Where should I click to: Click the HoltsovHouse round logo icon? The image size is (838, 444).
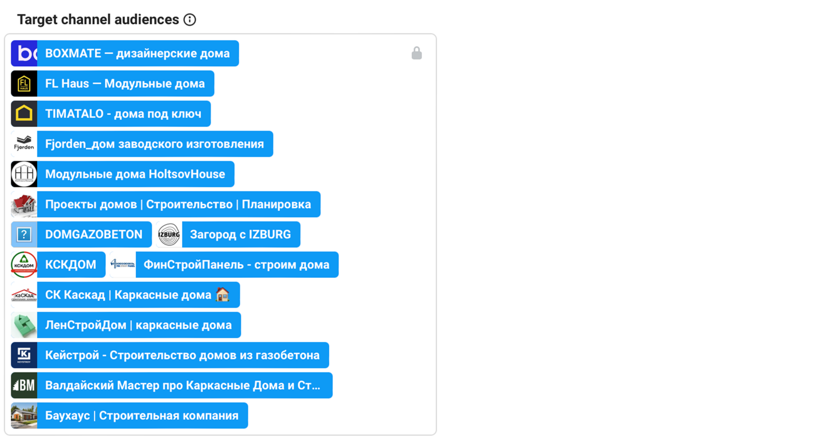click(x=24, y=174)
